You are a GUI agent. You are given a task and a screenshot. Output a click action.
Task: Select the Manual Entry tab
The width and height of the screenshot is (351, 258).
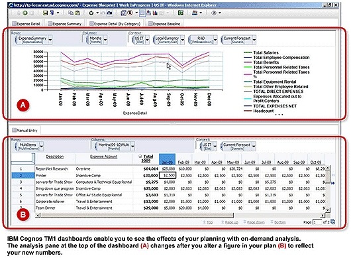[25, 130]
